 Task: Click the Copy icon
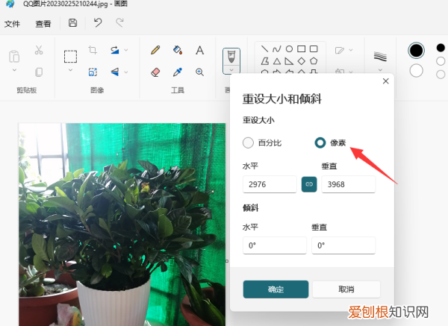pos(39,72)
